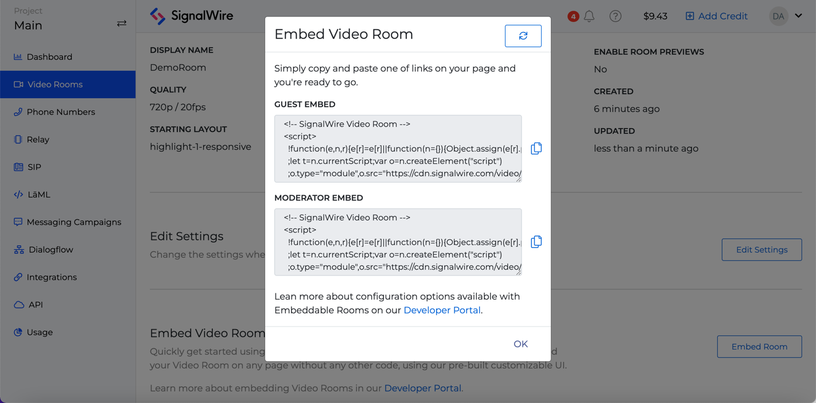The height and width of the screenshot is (403, 816).
Task: Click the GUEST EMBED heading
Action: pyautogui.click(x=305, y=104)
